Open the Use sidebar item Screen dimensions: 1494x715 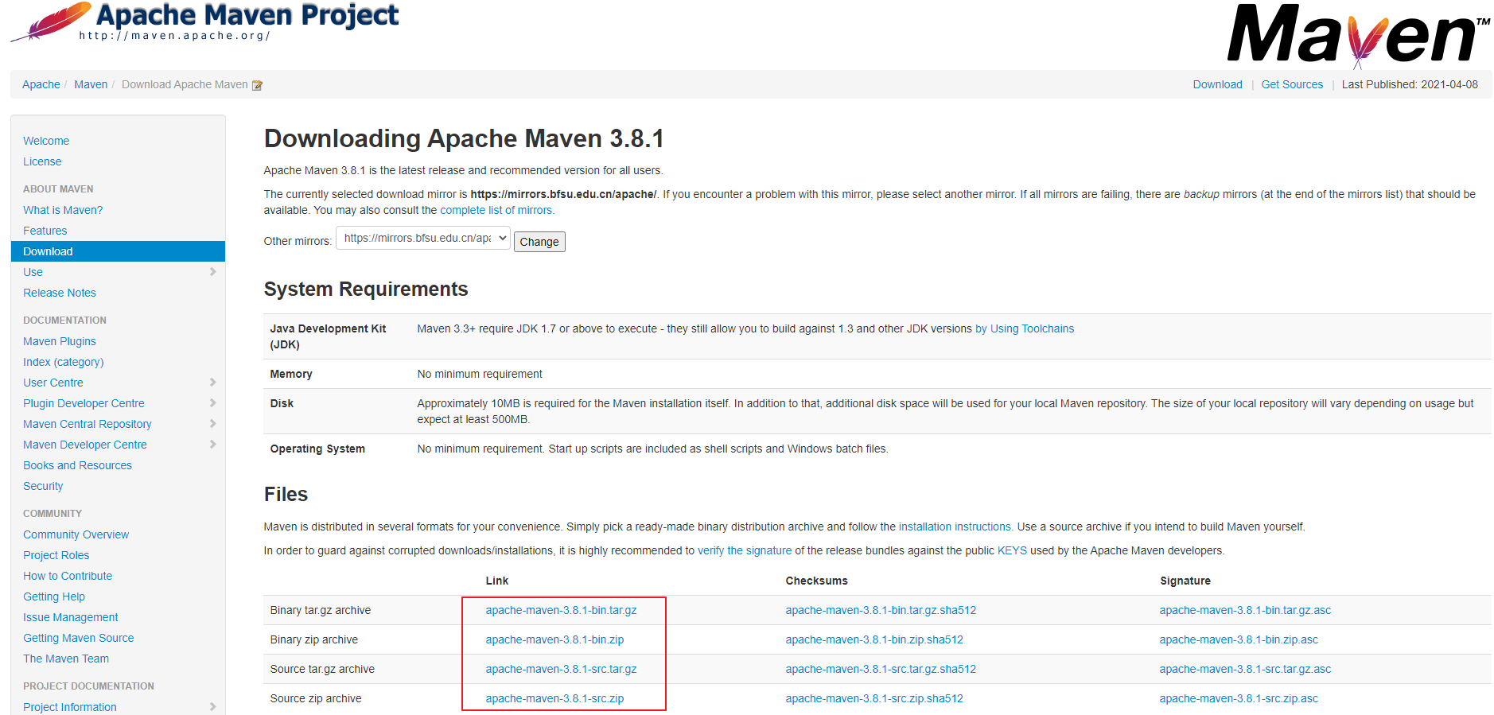coord(33,272)
